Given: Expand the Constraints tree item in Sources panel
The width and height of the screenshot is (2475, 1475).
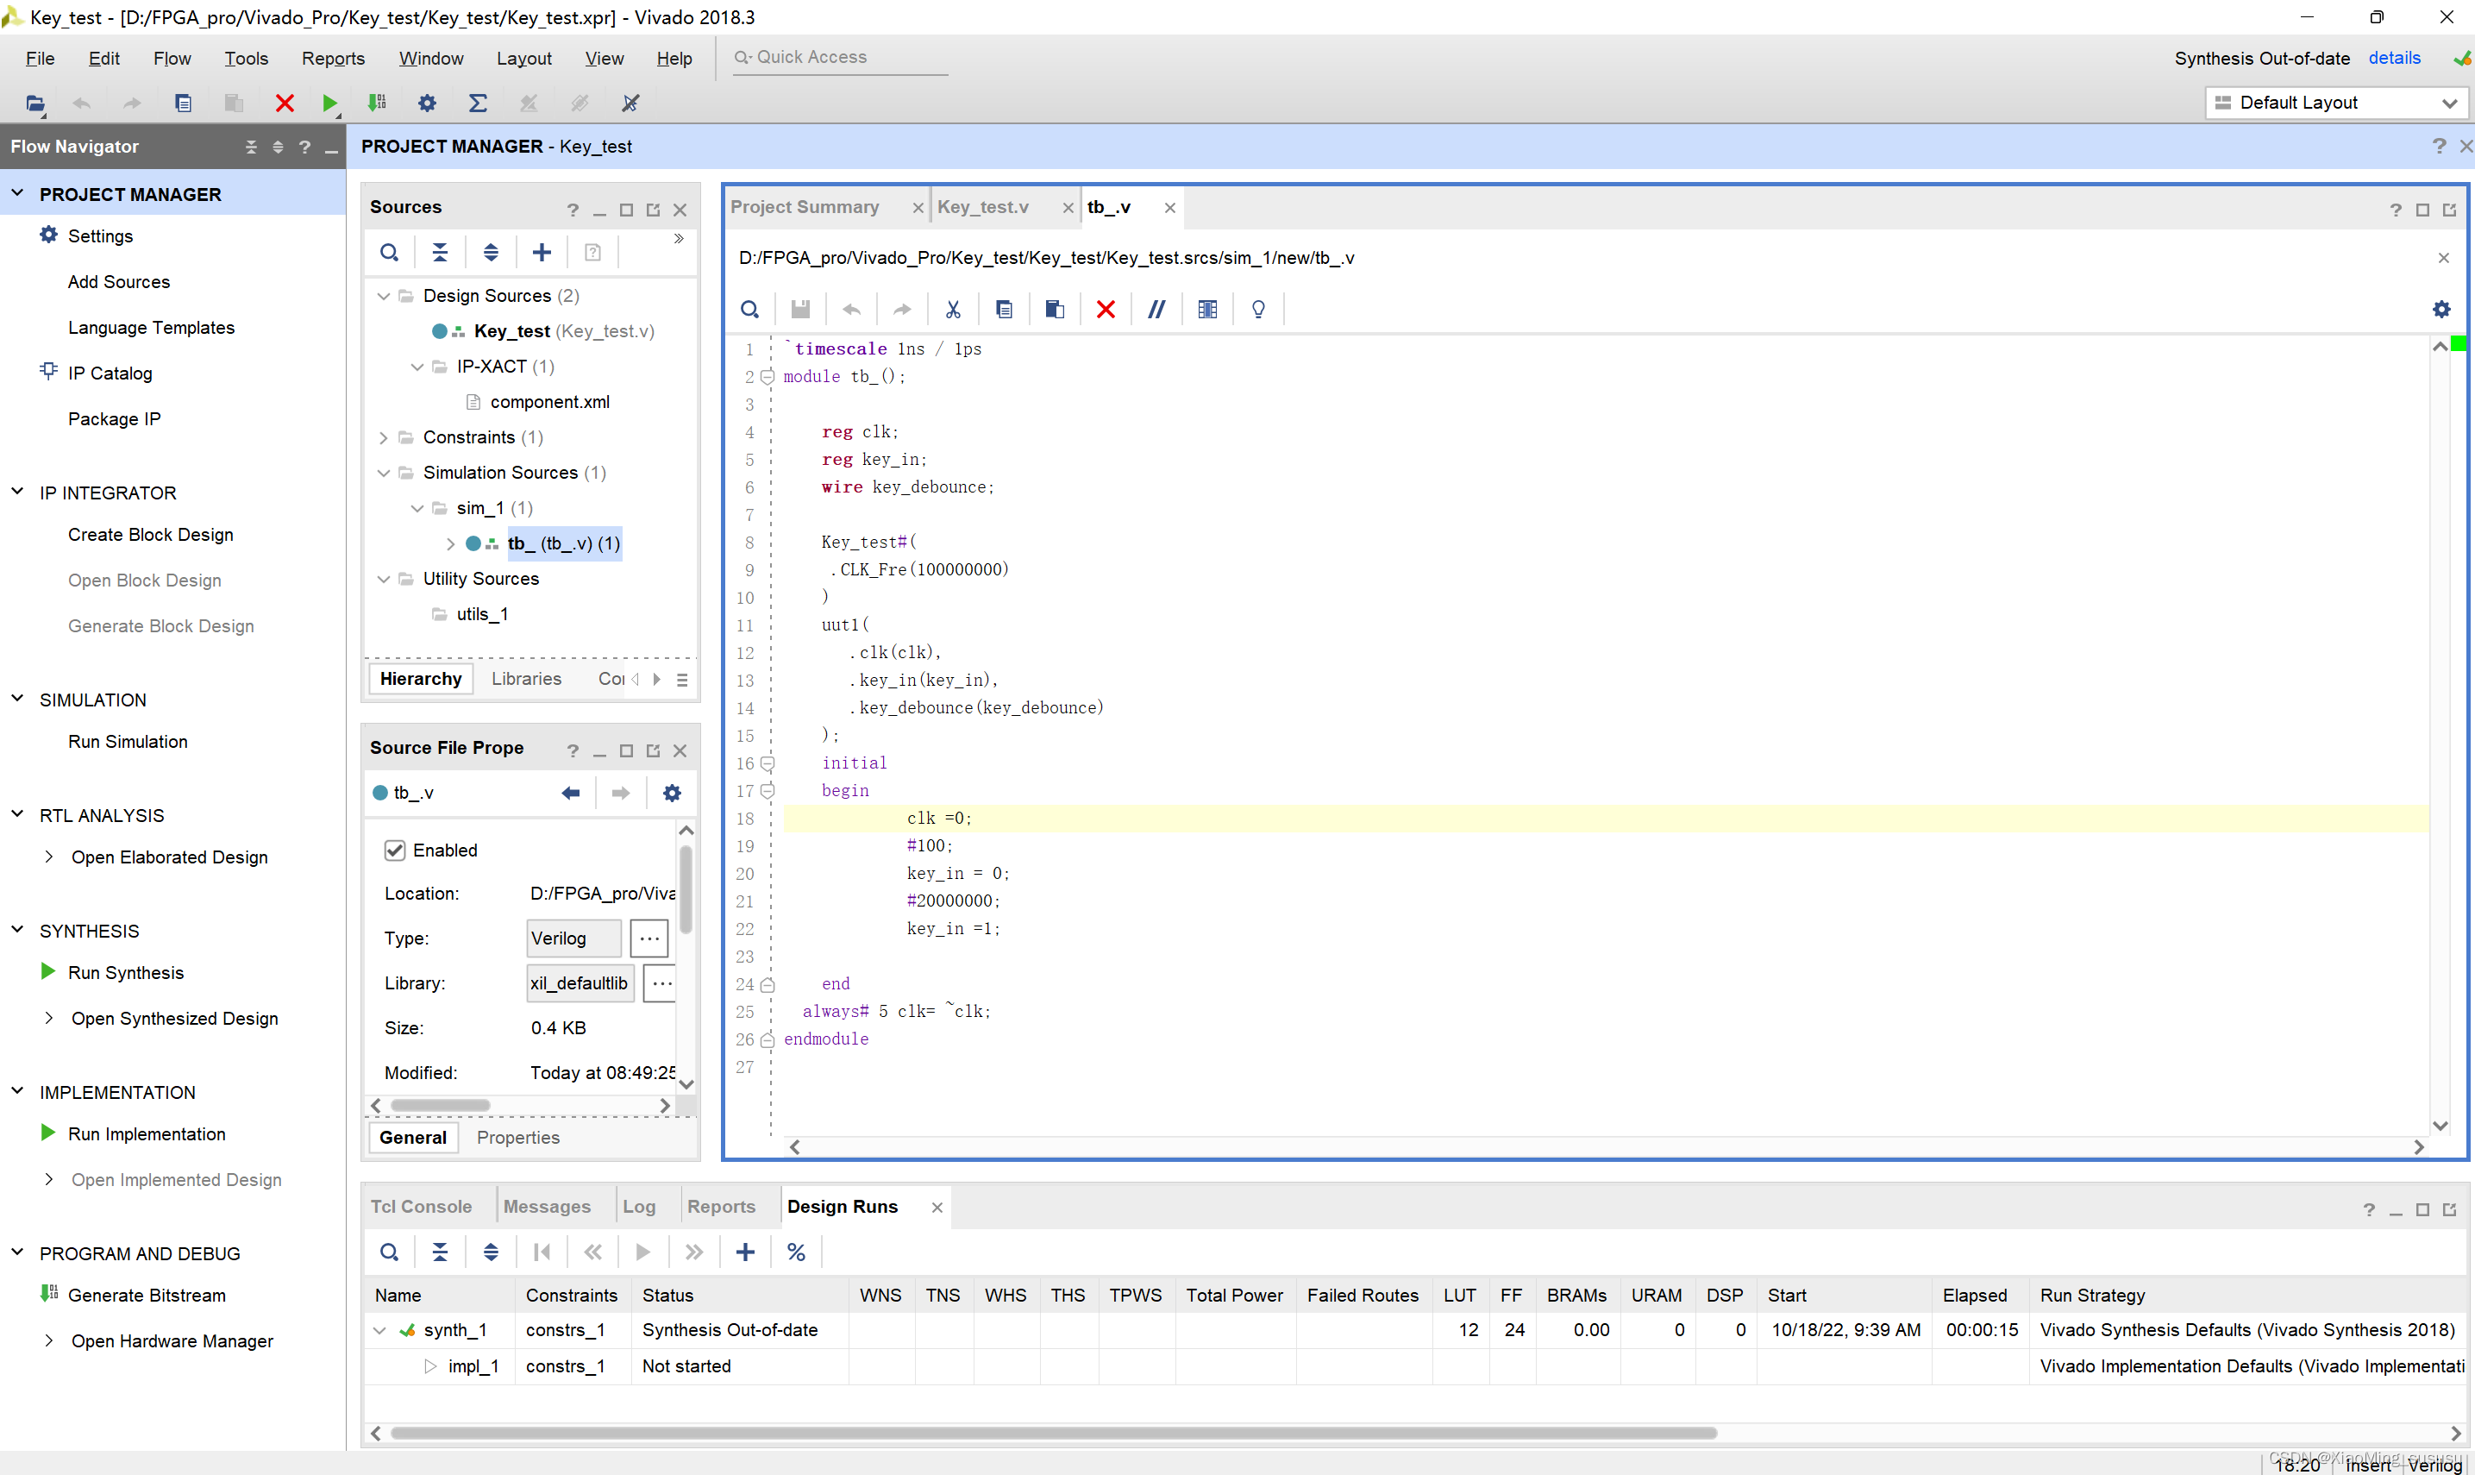Looking at the screenshot, I should pos(383,437).
